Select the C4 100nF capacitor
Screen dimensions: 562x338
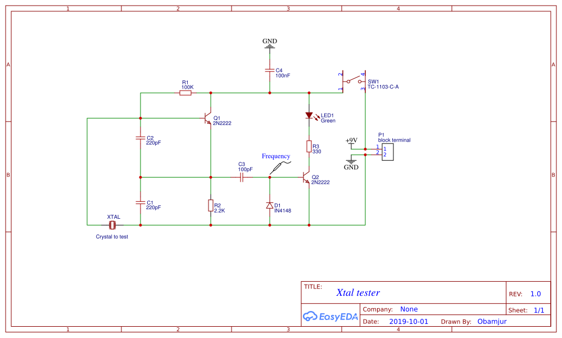pyautogui.click(x=269, y=70)
